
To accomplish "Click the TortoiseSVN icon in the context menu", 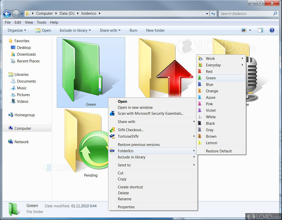I will click(x=112, y=136).
